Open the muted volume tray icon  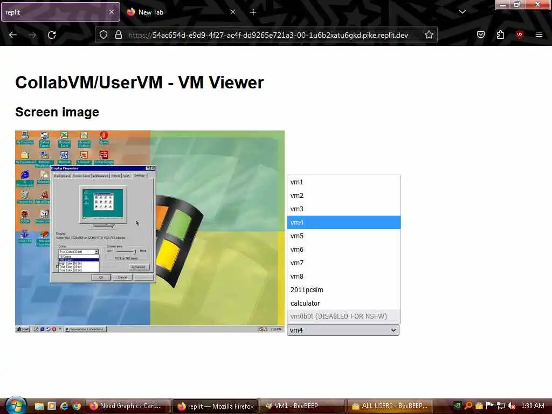click(512, 406)
